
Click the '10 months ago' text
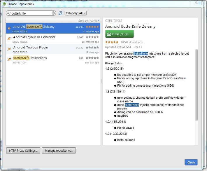pos(90,42)
